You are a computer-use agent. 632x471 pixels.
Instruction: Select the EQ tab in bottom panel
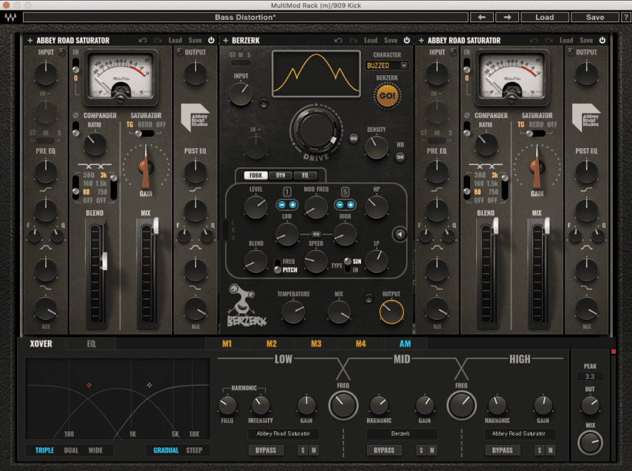(x=91, y=344)
